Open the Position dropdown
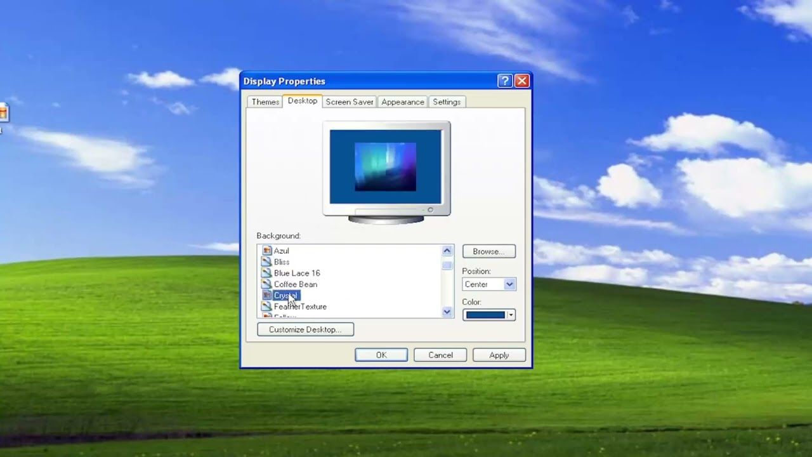This screenshot has width=812, height=457. [488, 284]
